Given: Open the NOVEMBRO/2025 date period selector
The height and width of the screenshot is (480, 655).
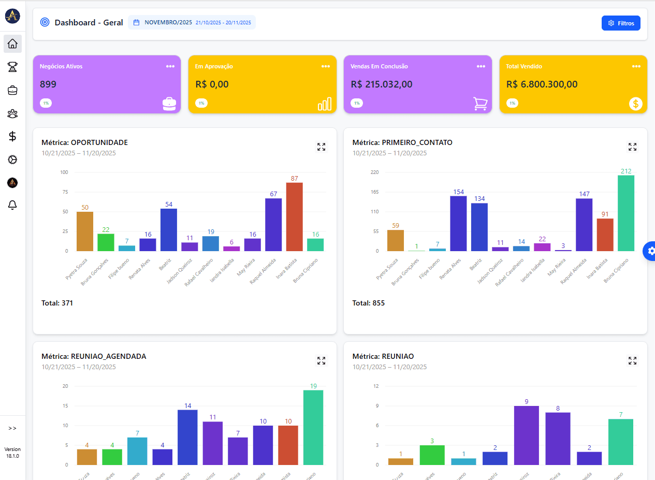Looking at the screenshot, I should [x=192, y=22].
